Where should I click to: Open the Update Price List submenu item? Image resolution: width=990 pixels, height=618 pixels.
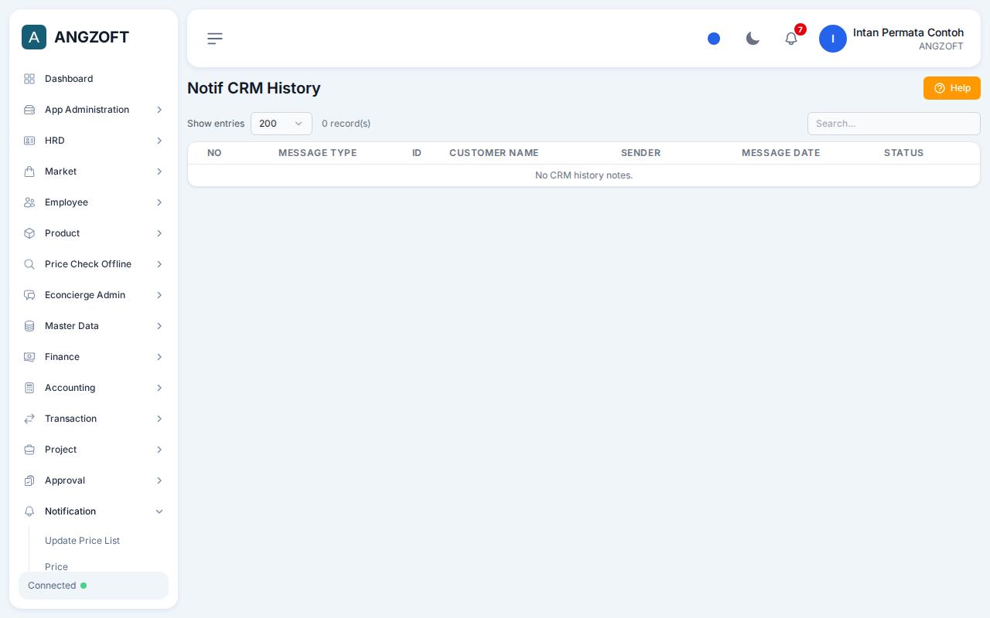click(x=82, y=541)
